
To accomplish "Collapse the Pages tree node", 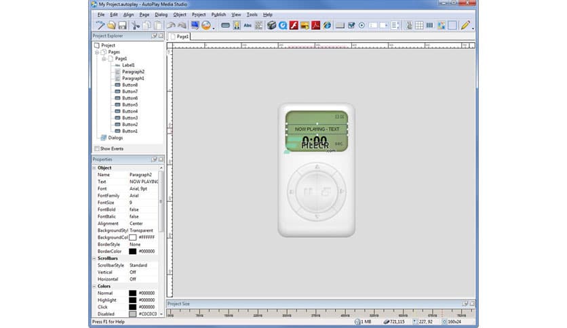I will [97, 52].
